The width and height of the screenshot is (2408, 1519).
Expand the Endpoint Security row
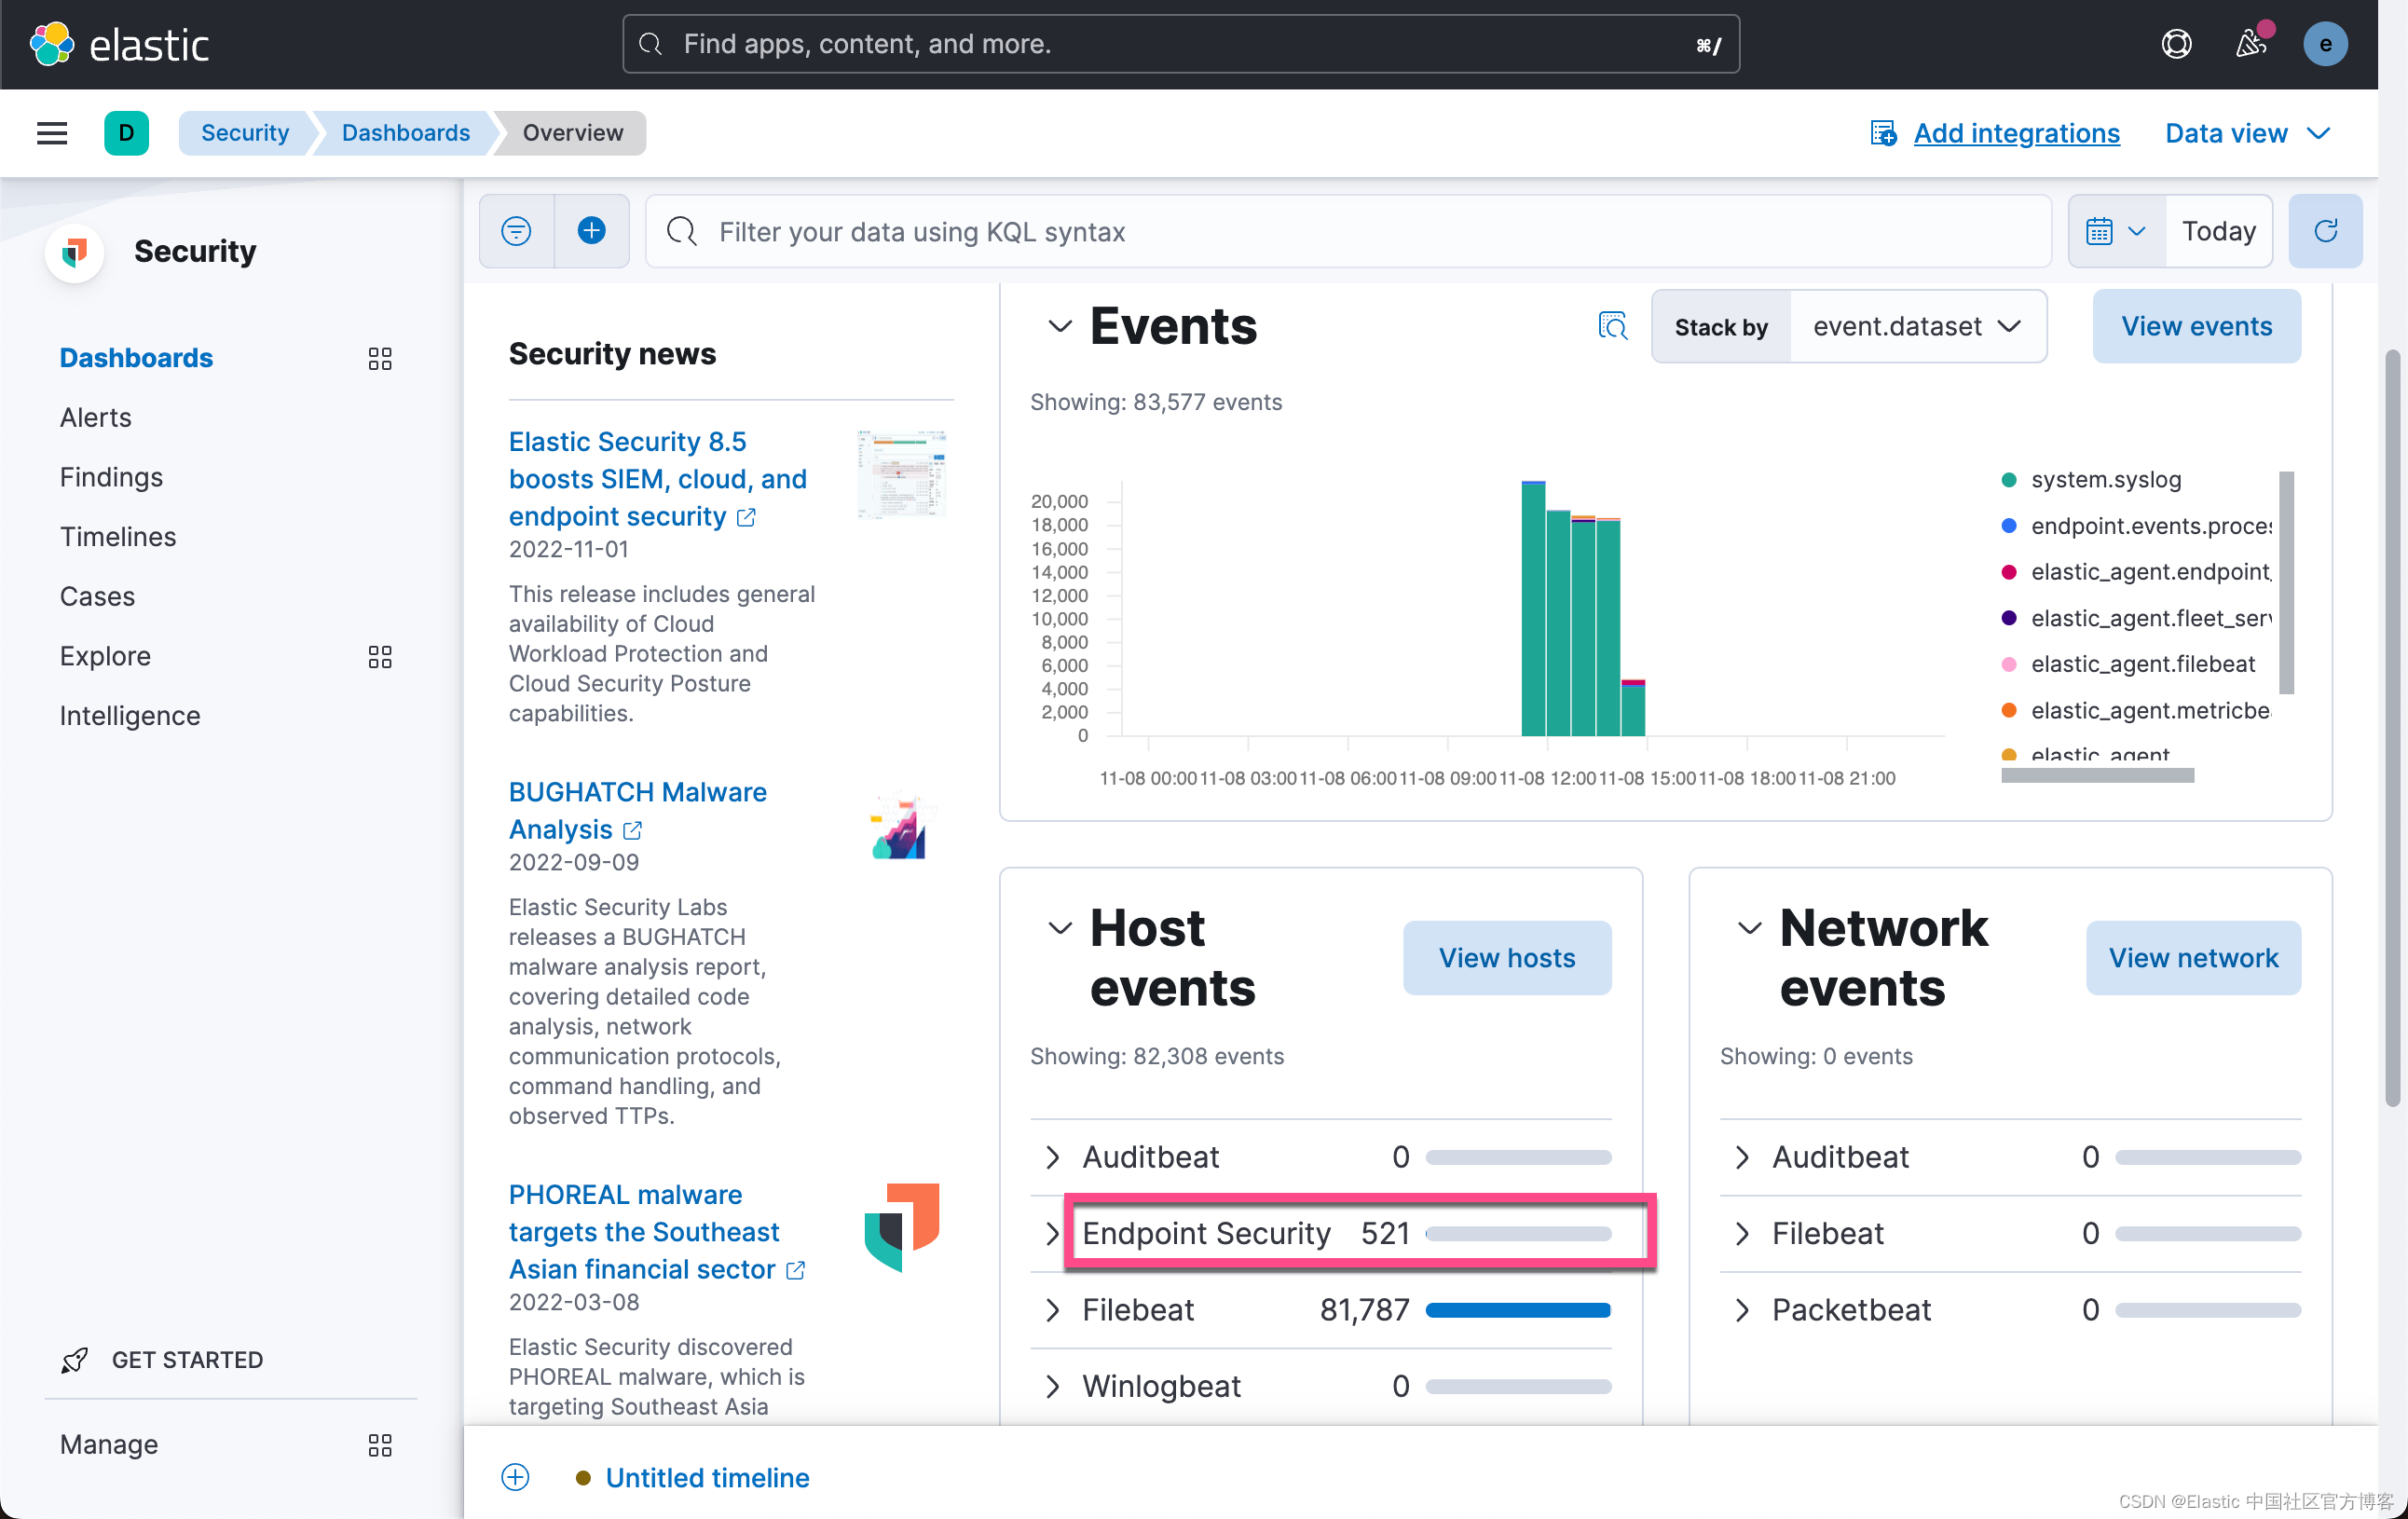[1052, 1233]
